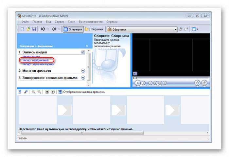Open narrate timeline microphone icon
229x157 pixels.
[x=26, y=92]
